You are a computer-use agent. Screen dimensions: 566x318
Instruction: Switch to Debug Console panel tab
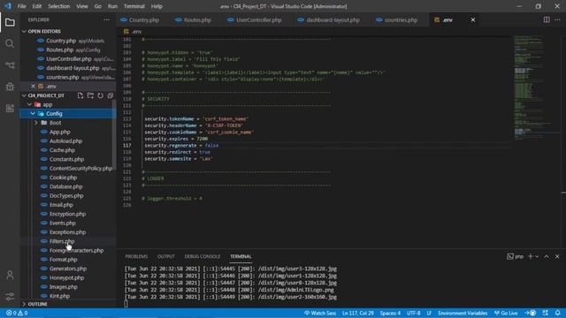click(x=203, y=256)
